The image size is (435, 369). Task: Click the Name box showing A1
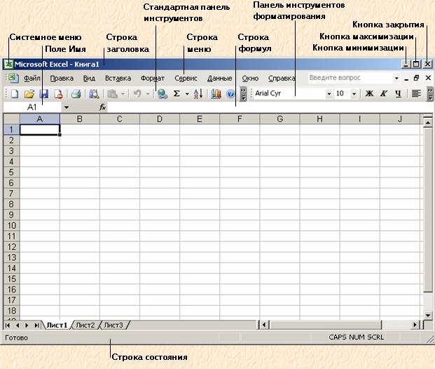click(32, 107)
